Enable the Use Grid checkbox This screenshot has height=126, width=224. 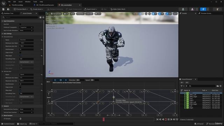(20, 24)
